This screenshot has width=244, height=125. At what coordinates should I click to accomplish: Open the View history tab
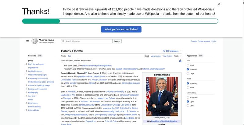[x=167, y=56]
